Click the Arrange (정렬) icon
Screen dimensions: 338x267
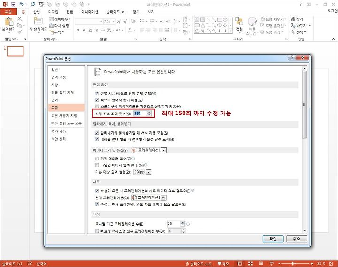click(239, 22)
